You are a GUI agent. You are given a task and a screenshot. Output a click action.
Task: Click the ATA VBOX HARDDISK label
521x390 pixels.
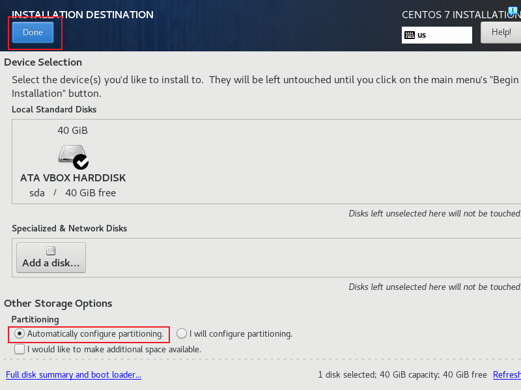click(x=73, y=178)
